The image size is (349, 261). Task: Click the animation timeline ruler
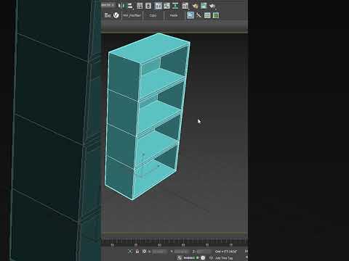[174, 242]
